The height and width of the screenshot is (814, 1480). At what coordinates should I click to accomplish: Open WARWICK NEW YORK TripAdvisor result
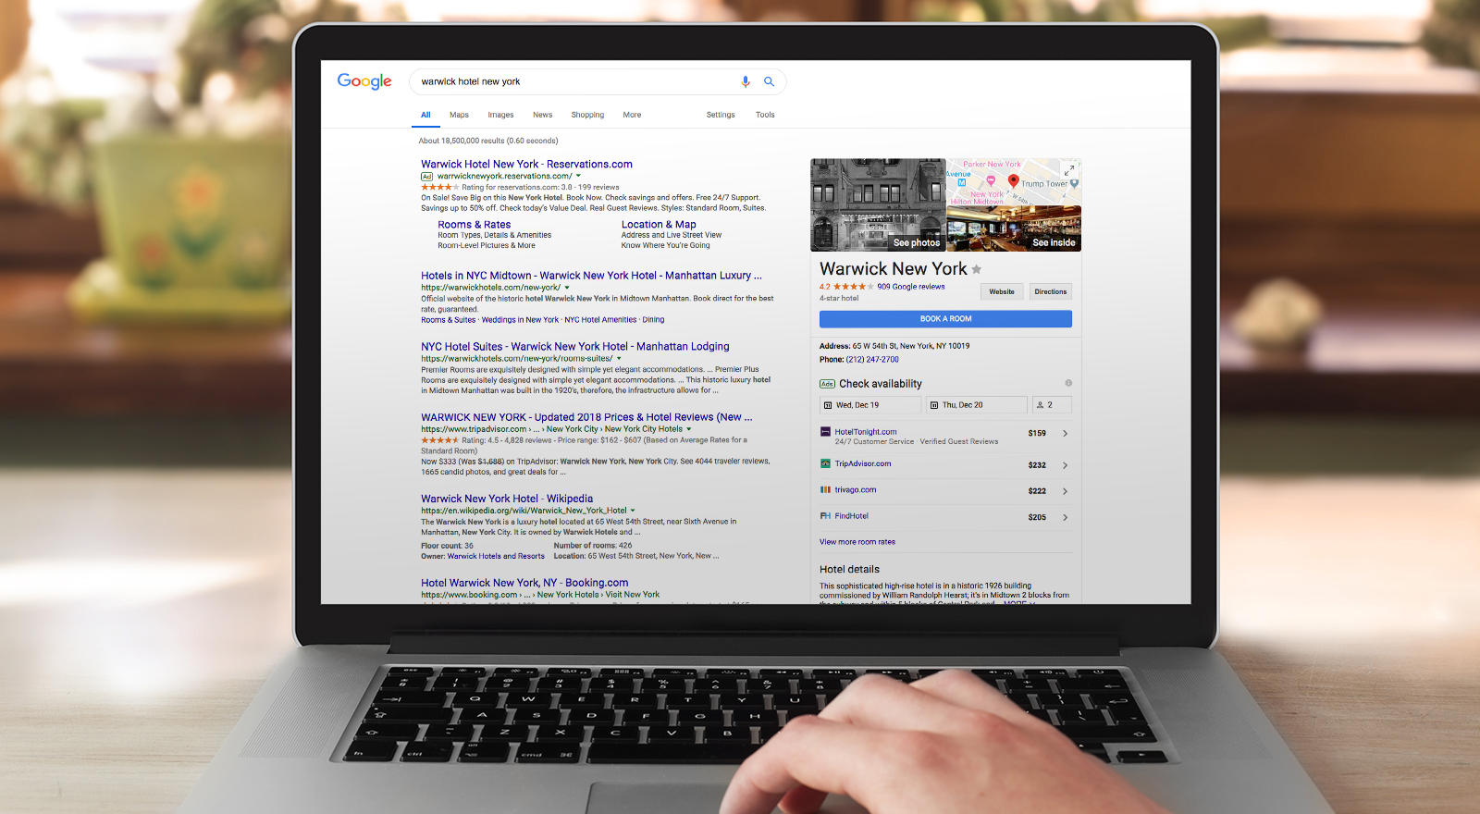(x=586, y=417)
